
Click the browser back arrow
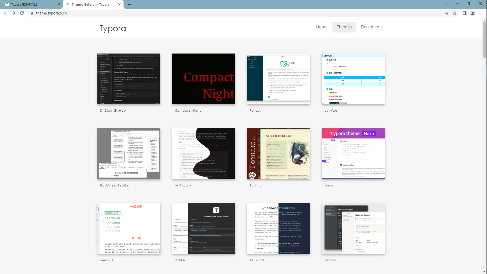tap(6, 13)
